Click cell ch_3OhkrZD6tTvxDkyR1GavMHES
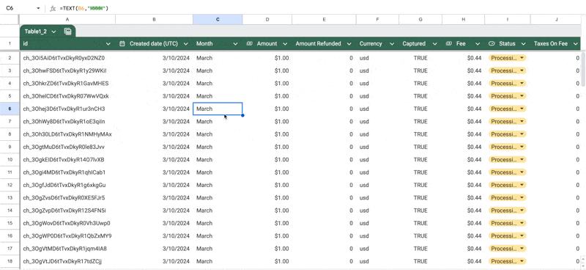The height and width of the screenshot is (270, 586). (67, 84)
